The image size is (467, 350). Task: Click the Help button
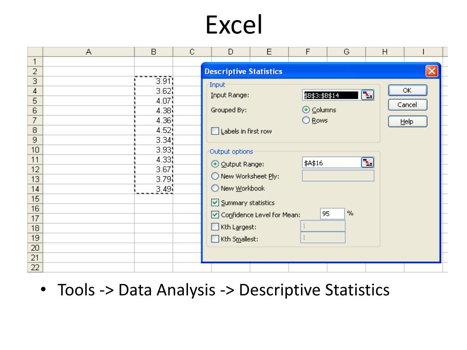click(407, 121)
